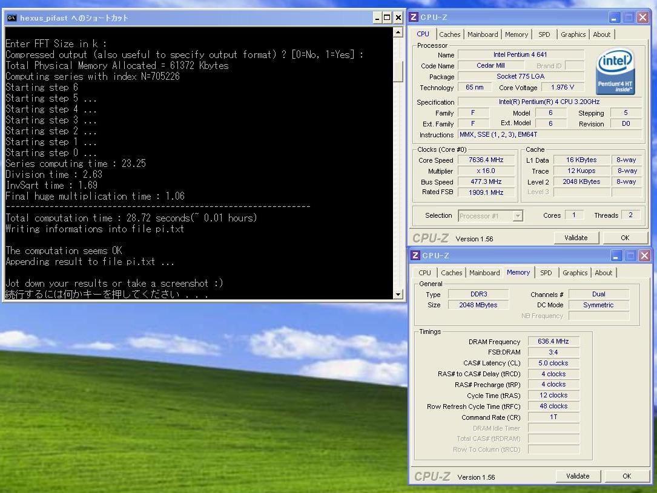Image resolution: width=657 pixels, height=493 pixels.
Task: Click the Level 2 cache value 2048 KBytes
Action: coord(581,181)
